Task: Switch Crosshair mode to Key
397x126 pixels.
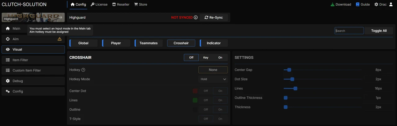Action: (x=206, y=58)
